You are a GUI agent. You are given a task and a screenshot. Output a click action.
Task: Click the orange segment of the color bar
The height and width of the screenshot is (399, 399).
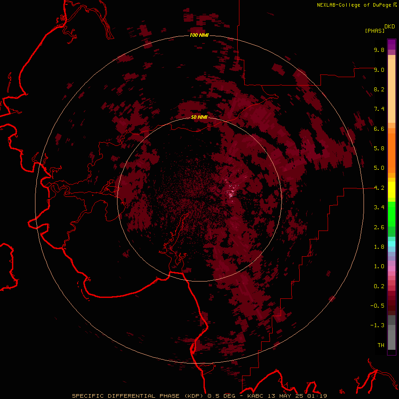click(x=391, y=153)
